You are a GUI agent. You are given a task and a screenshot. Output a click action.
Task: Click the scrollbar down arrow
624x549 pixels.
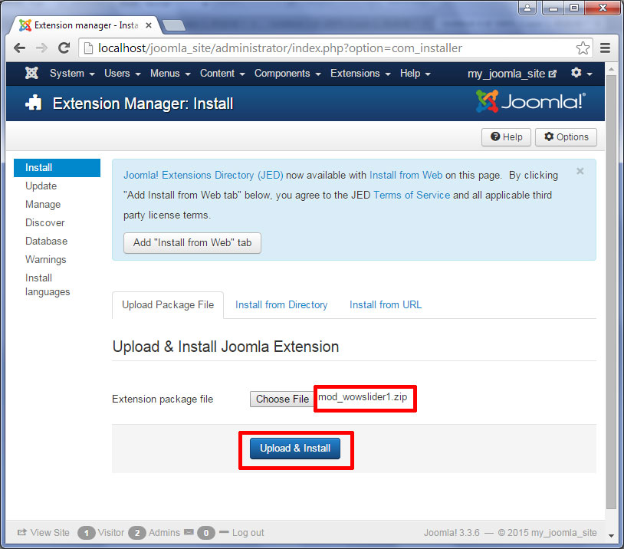click(611, 535)
